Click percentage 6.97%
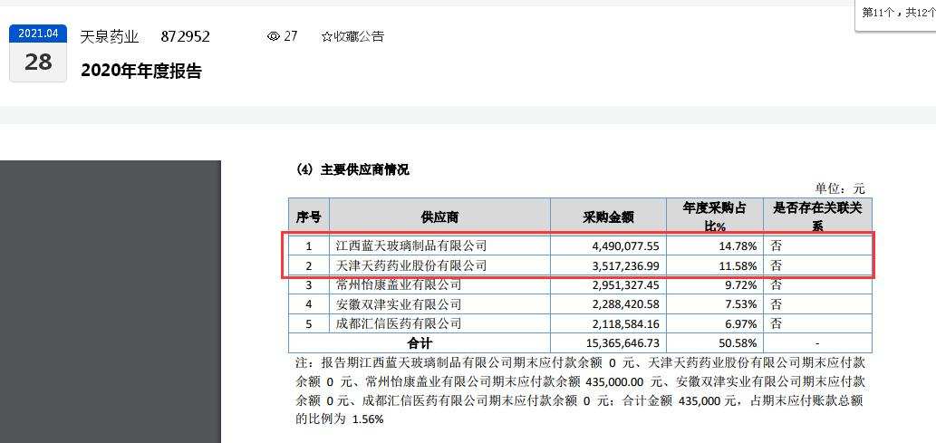 [x=741, y=324]
